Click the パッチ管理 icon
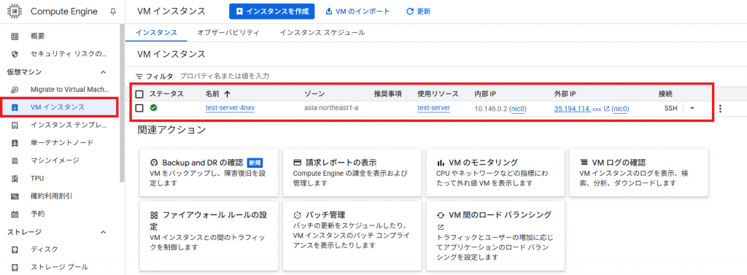This screenshot has width=747, height=275. tap(298, 215)
